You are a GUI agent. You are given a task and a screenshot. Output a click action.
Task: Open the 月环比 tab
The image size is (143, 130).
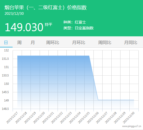(79, 43)
